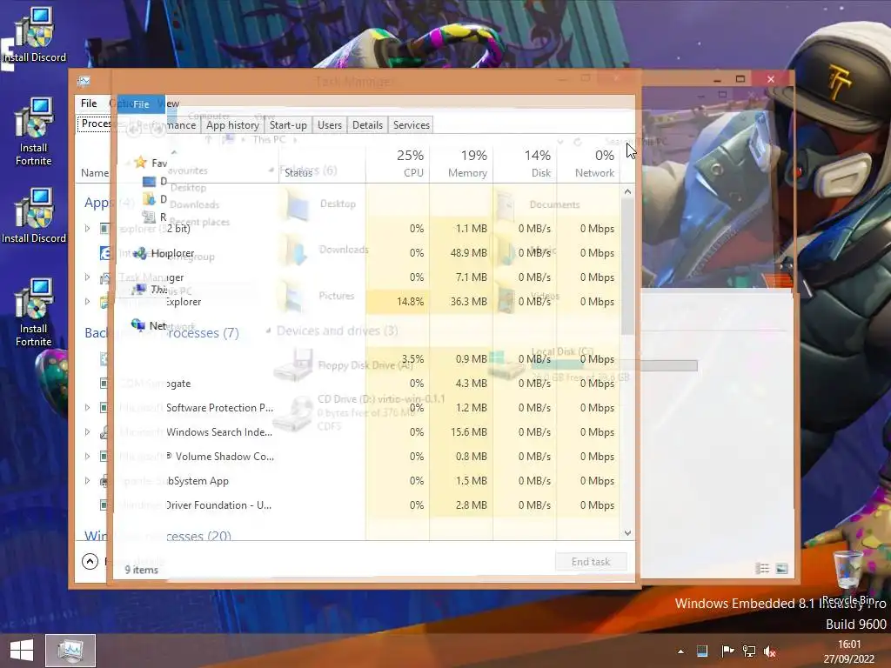Select the upper Install Fortnite desktop icon
891x668 pixels.
pyautogui.click(x=34, y=131)
